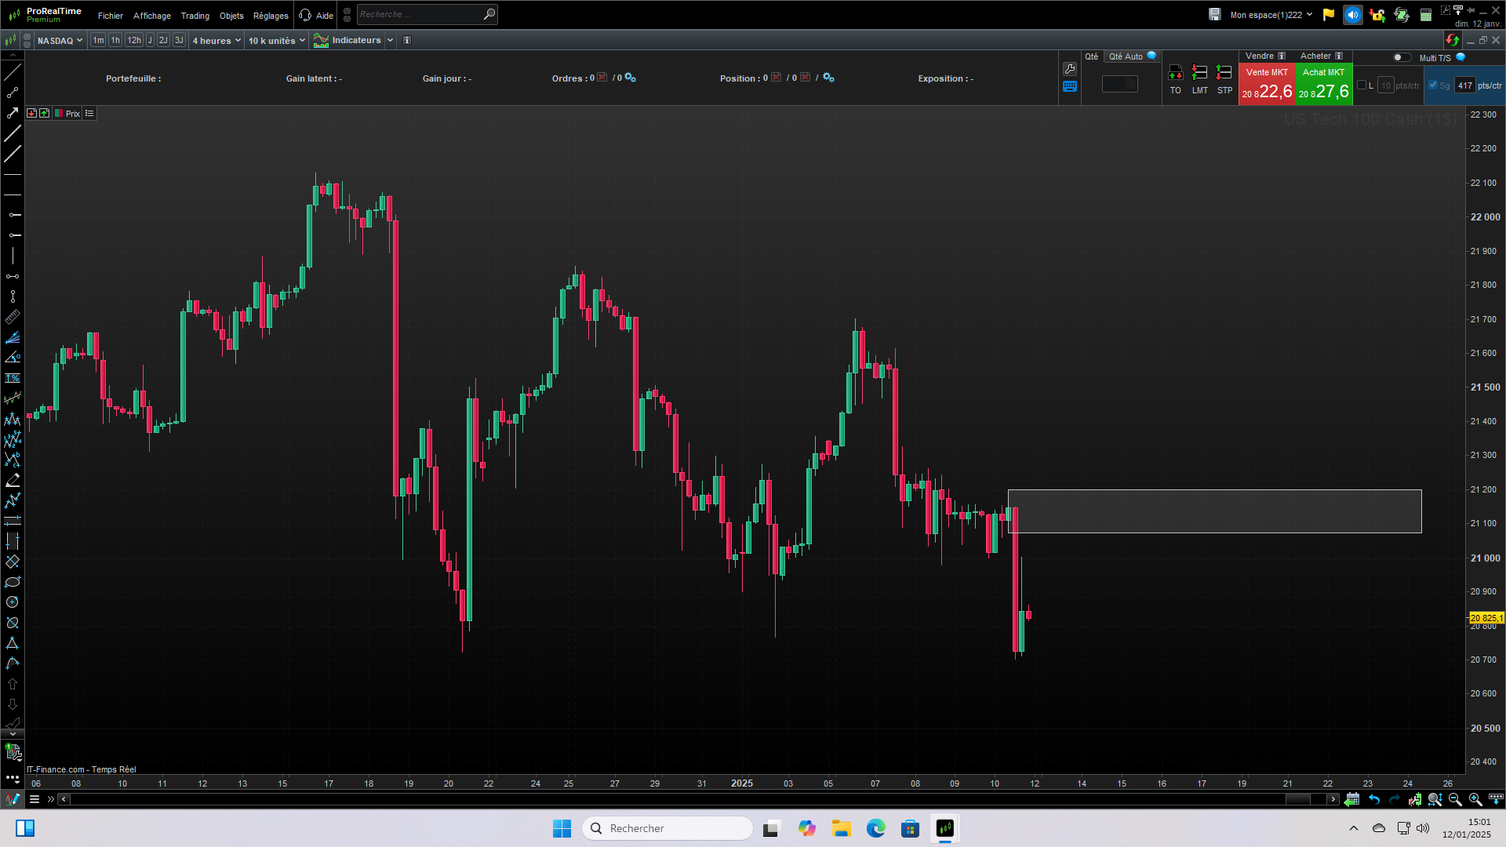Uncheck the Sg stop checkbox
Screen dimensions: 1506x847
tap(1433, 85)
